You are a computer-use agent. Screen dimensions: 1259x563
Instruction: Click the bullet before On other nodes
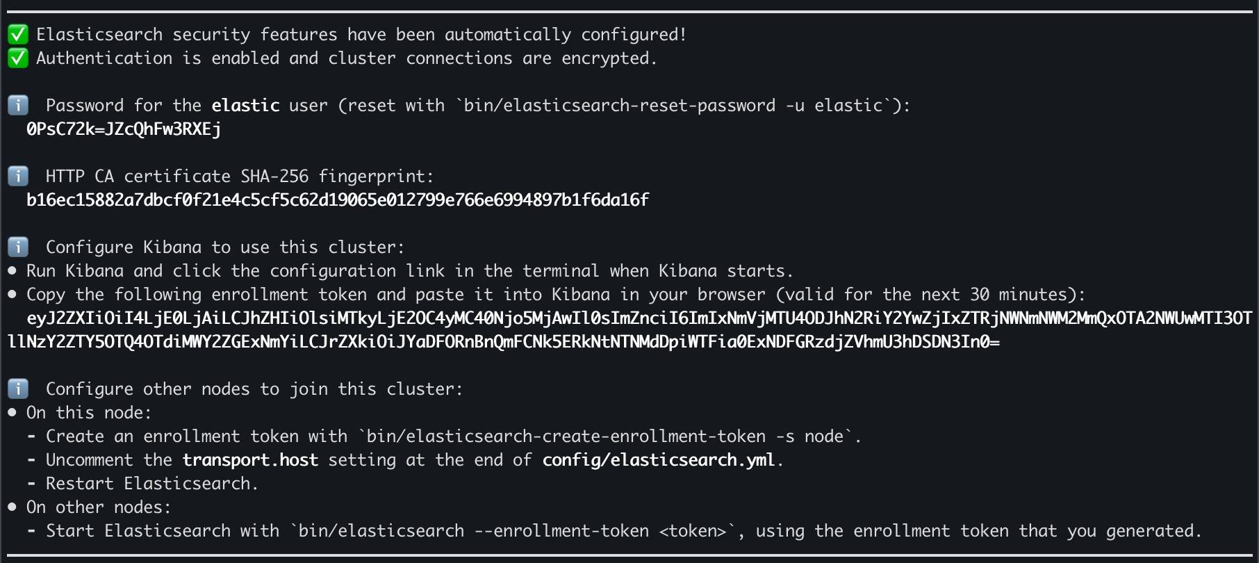(x=12, y=507)
